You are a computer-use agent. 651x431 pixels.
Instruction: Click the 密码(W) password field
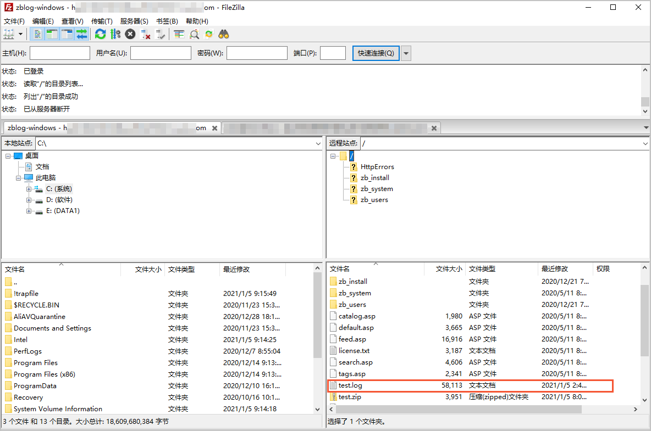click(x=257, y=53)
